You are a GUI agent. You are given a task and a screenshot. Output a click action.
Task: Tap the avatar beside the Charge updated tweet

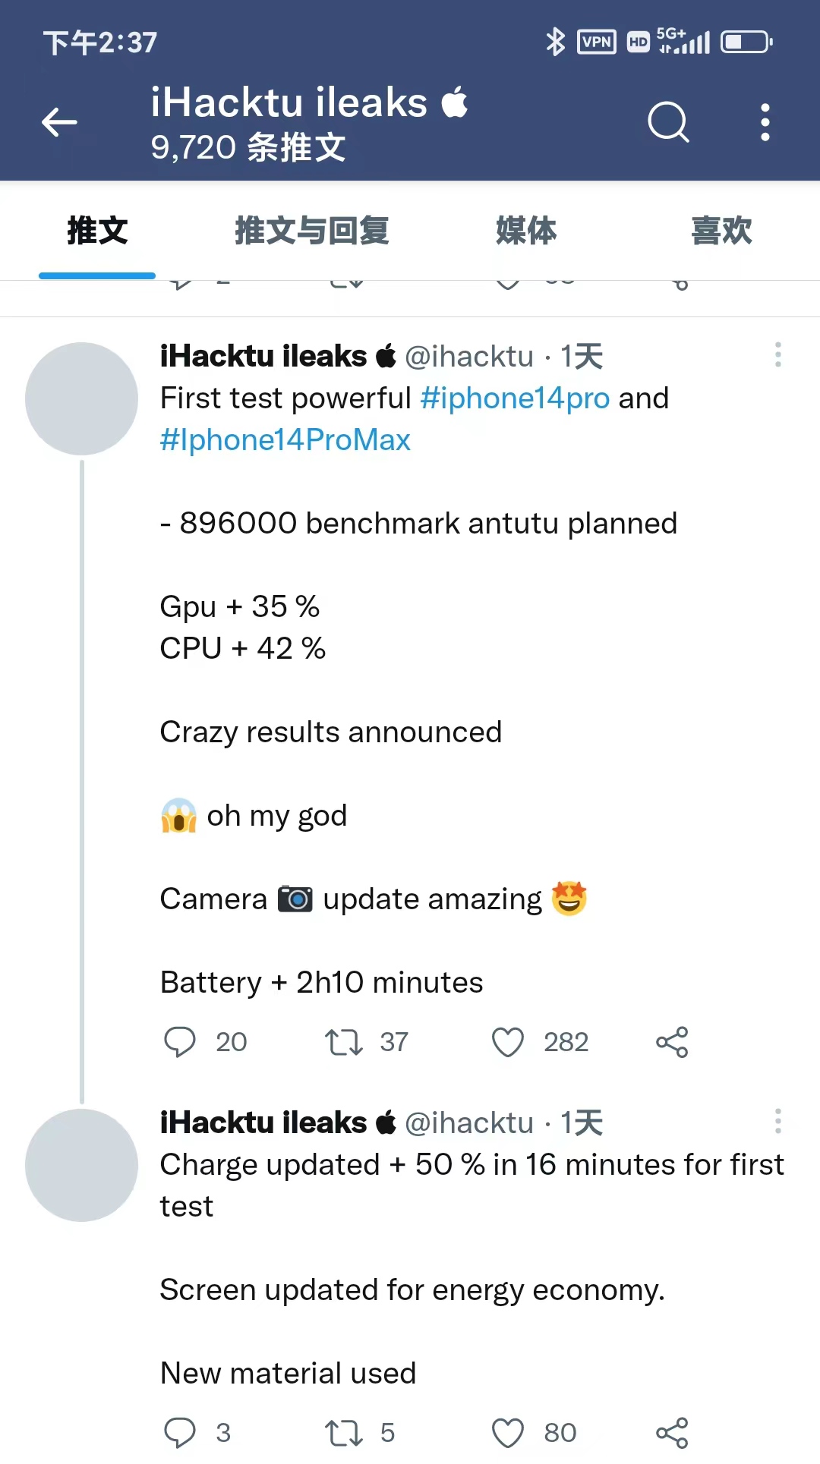(x=81, y=1165)
